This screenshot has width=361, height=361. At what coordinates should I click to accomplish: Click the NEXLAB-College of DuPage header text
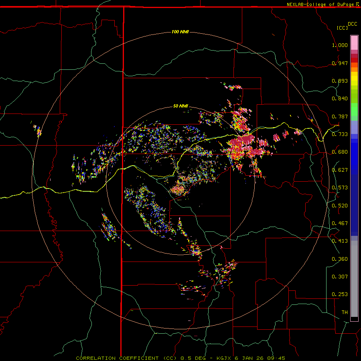320,4
